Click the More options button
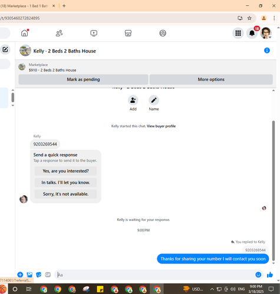The image size is (280, 294). 211,79
